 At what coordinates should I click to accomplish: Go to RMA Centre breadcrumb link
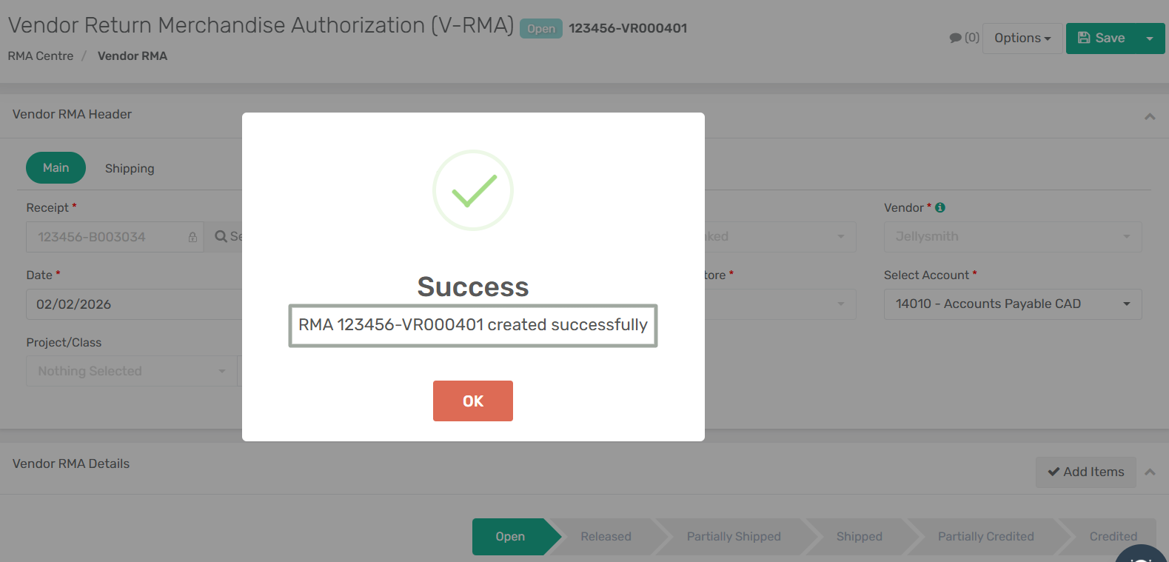coord(41,56)
